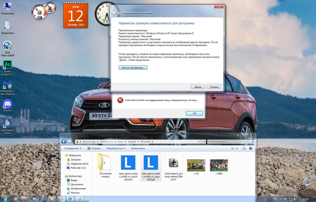Select the image file named c (480)
This screenshot has width=316, height=202.
point(219,167)
